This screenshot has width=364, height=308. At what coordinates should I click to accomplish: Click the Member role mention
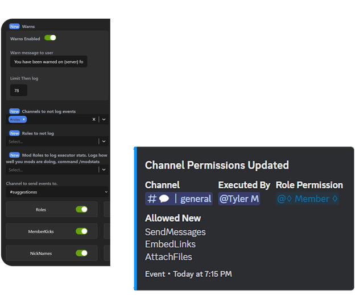(308, 199)
